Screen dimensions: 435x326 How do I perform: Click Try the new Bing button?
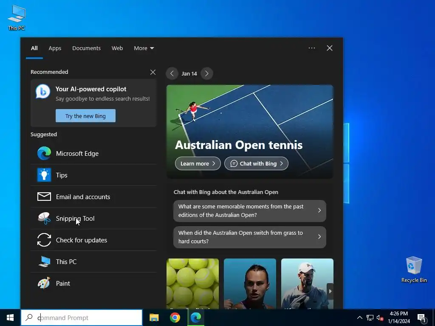[x=85, y=116]
